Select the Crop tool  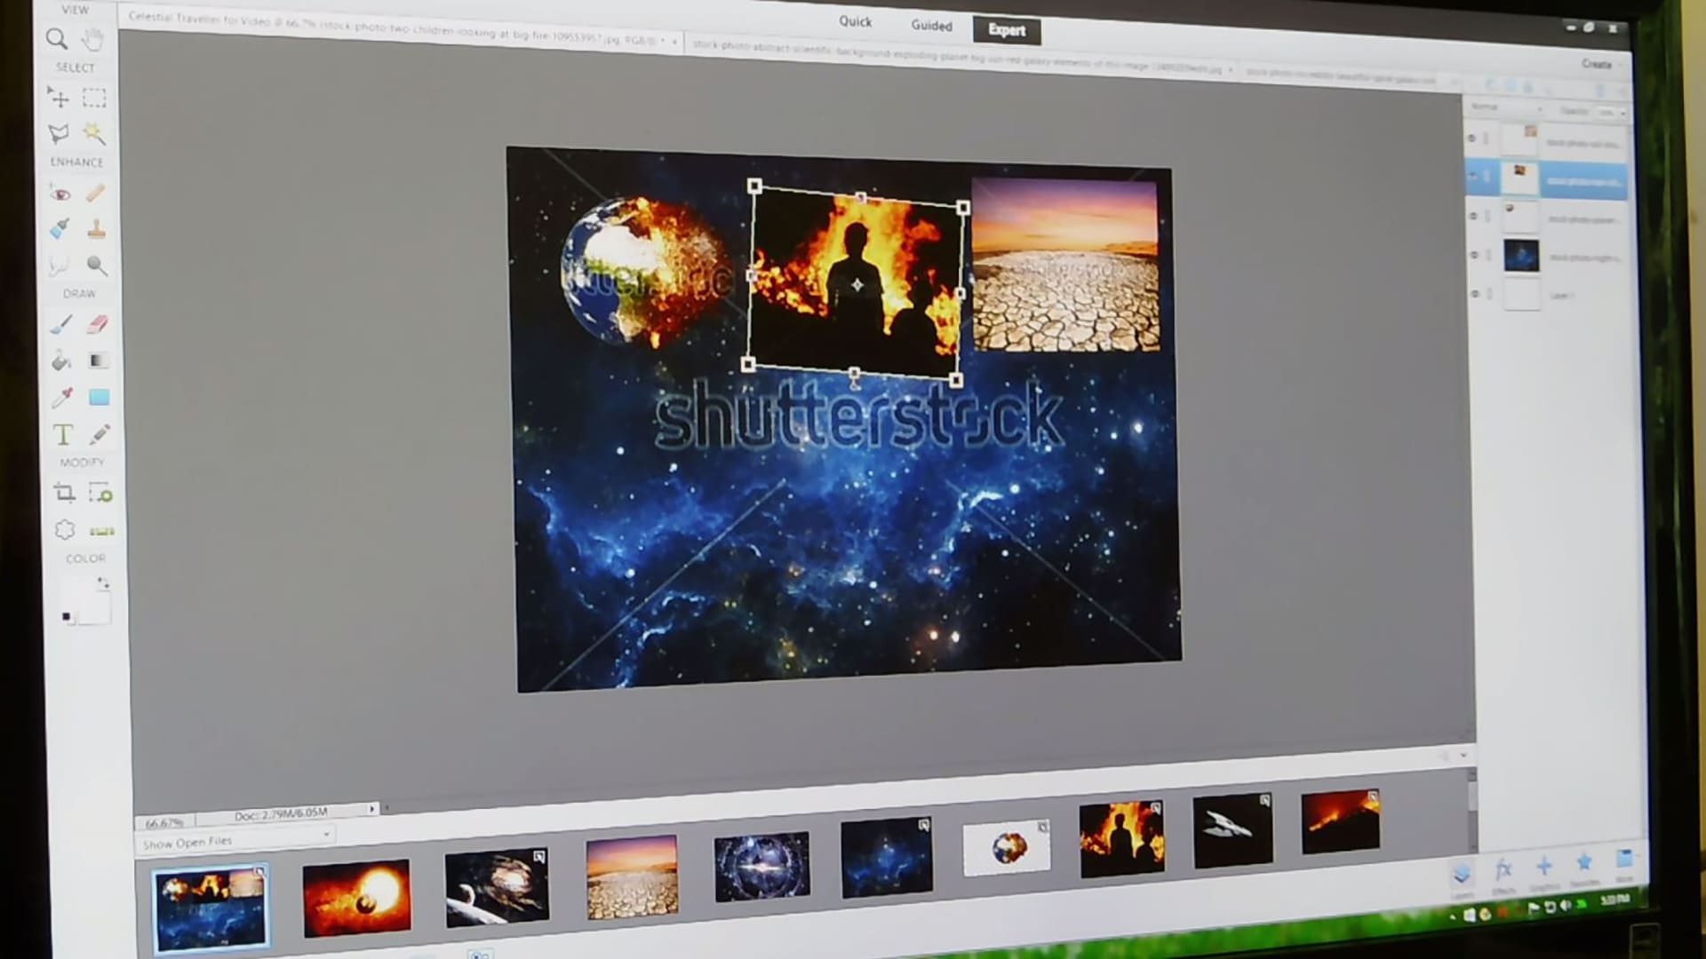pyautogui.click(x=64, y=492)
